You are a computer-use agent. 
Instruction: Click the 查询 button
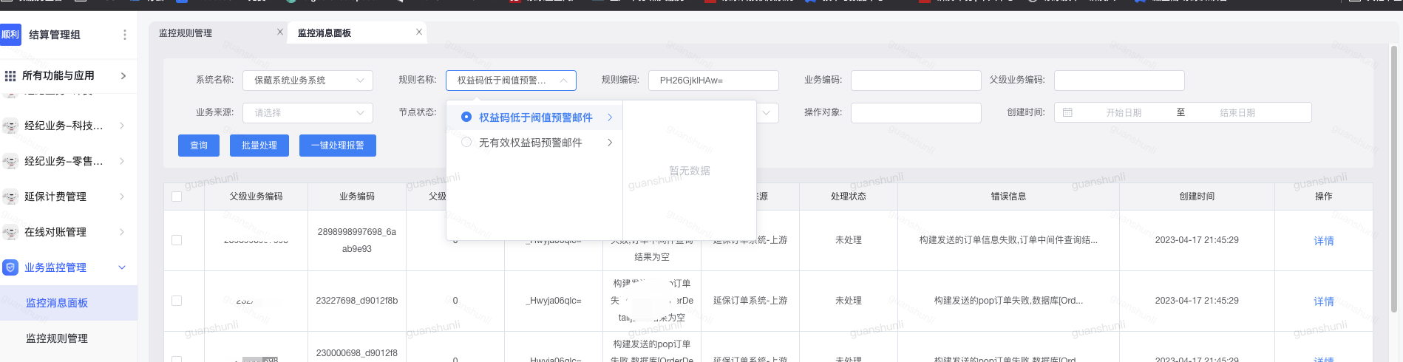[199, 146]
